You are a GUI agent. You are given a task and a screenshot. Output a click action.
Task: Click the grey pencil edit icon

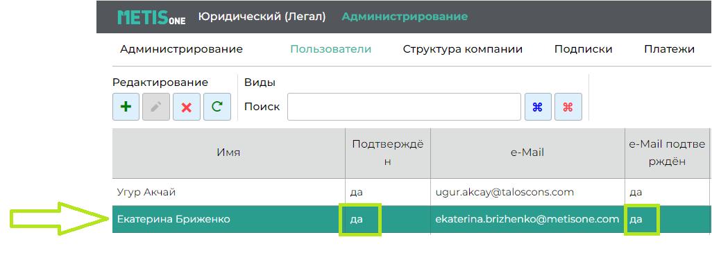click(156, 107)
